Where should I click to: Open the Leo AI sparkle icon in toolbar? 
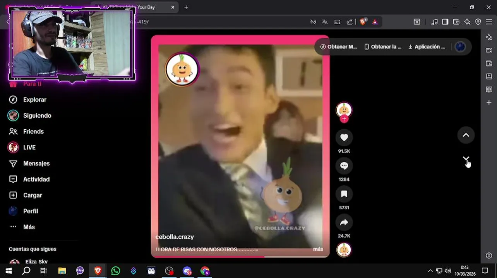(467, 22)
